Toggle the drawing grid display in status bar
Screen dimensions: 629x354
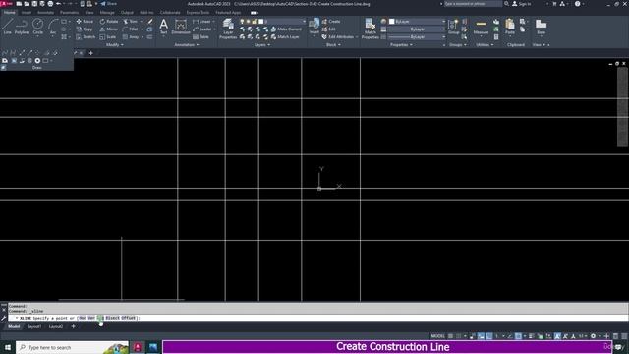(x=451, y=336)
